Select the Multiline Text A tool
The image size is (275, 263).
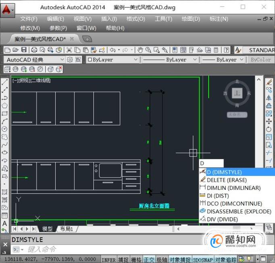(4, 223)
